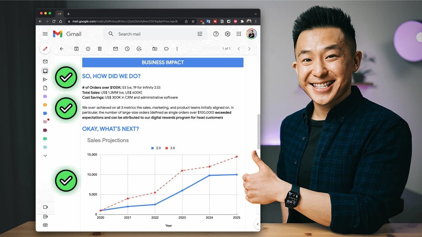The width and height of the screenshot is (422, 237).
Task: Open the Gmail main menu hamburger icon
Action: 45,34
